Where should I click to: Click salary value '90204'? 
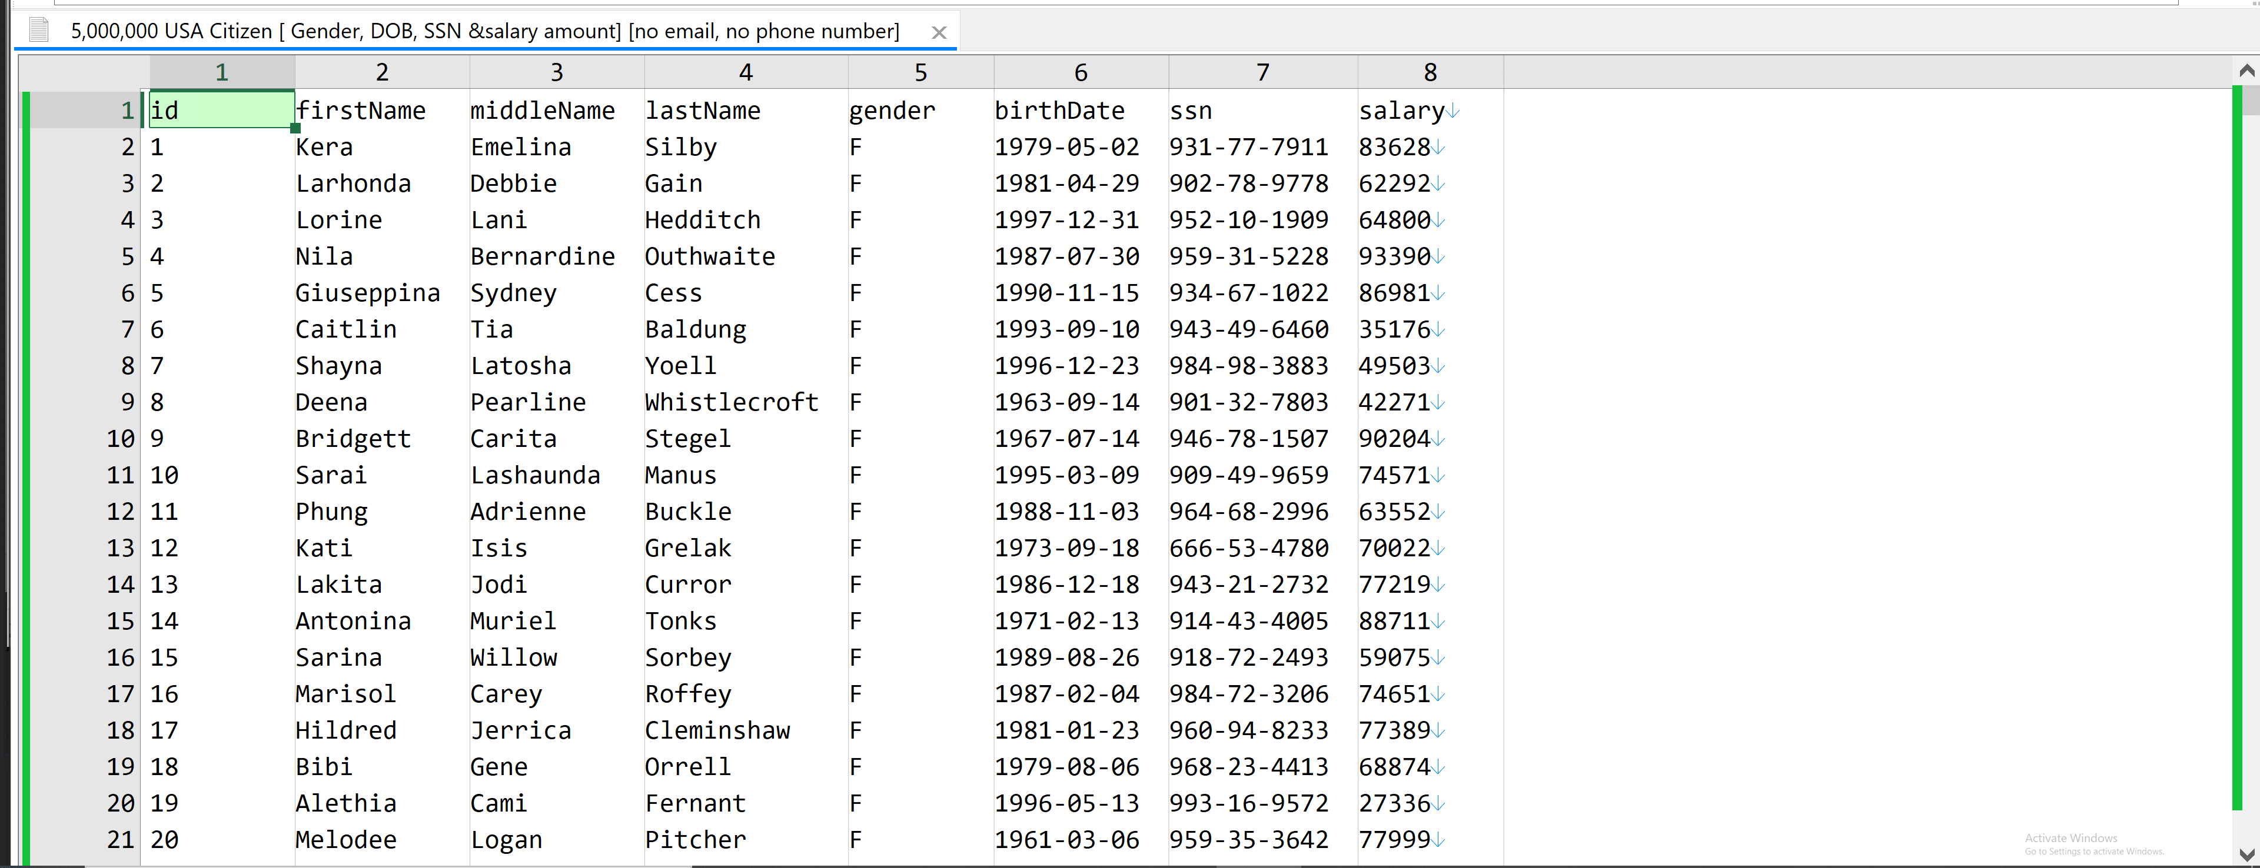[x=1394, y=438]
